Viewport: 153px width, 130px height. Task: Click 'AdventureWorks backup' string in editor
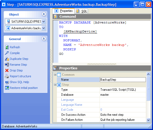102,45
